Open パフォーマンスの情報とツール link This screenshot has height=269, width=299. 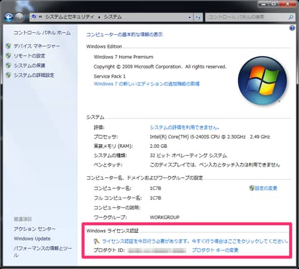pos(43,251)
